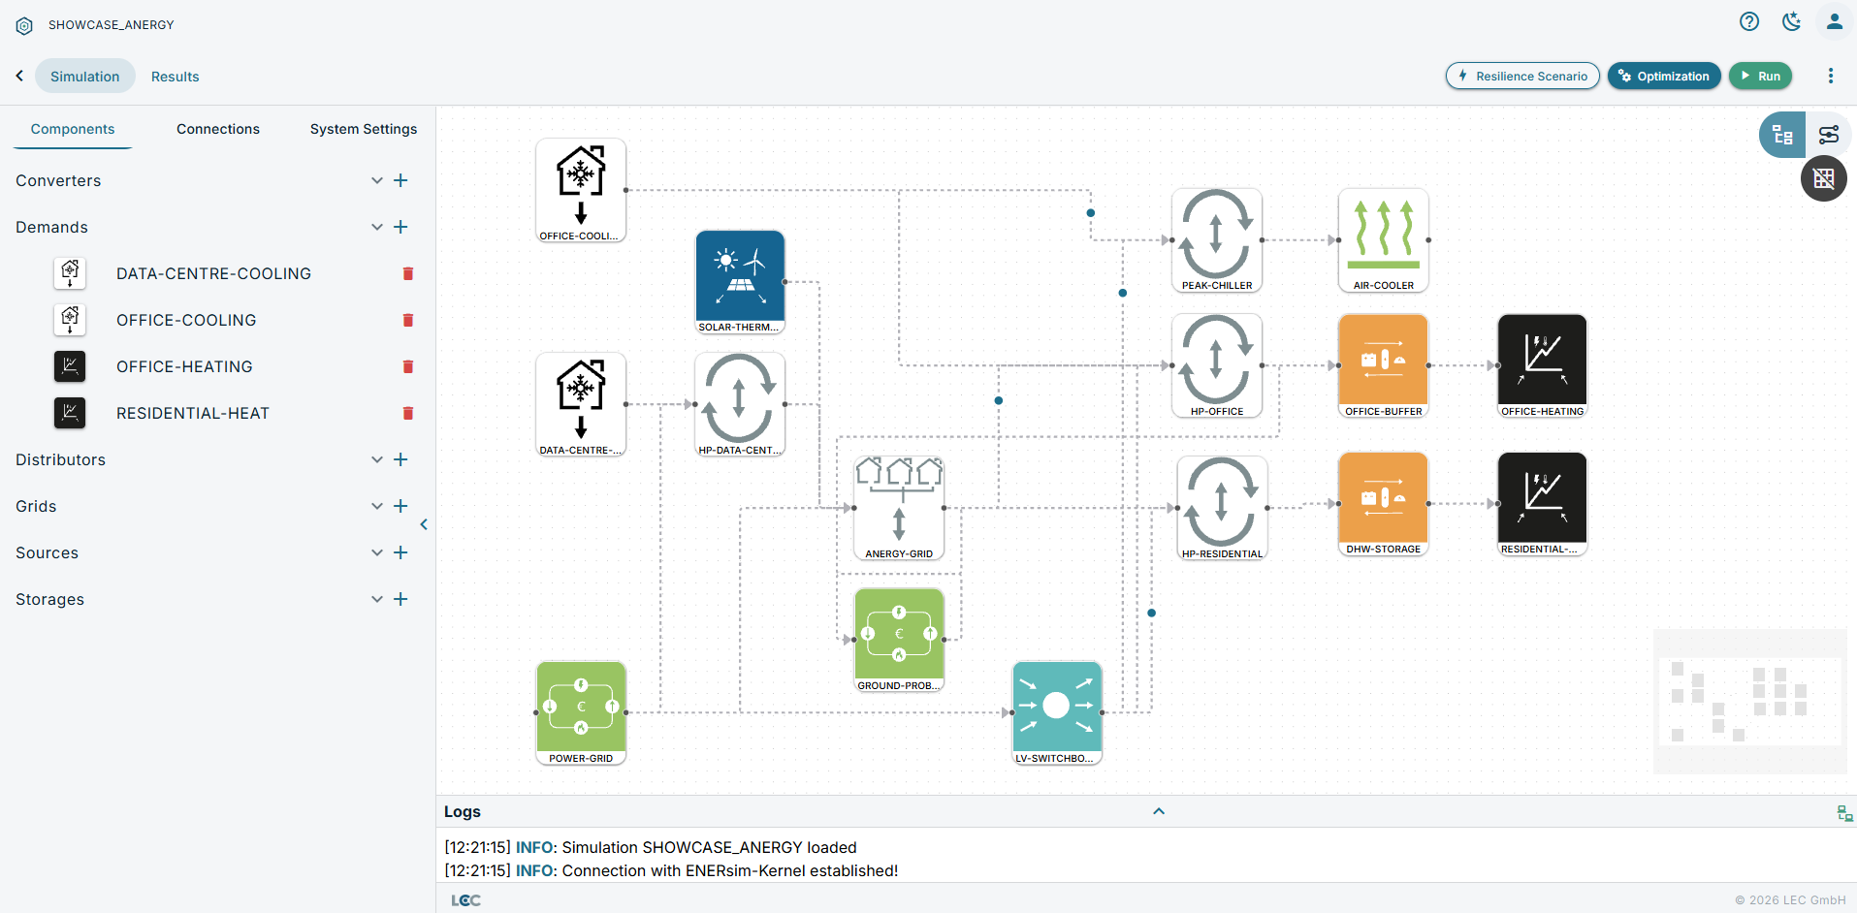
Task: Select the ANERGY-GRID distributor node
Action: tap(899, 508)
